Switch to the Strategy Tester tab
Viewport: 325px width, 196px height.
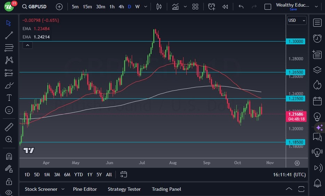coord(124,189)
